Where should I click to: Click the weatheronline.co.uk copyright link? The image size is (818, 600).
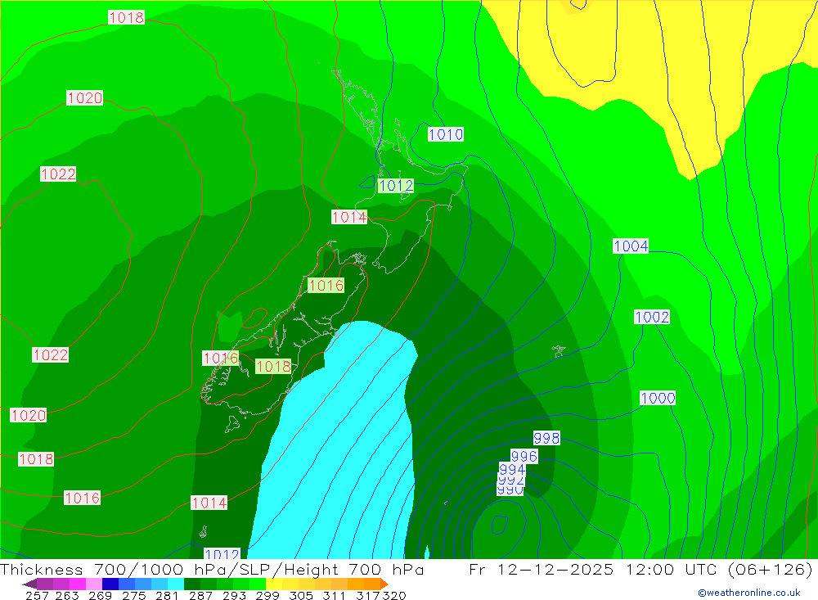click(x=749, y=593)
